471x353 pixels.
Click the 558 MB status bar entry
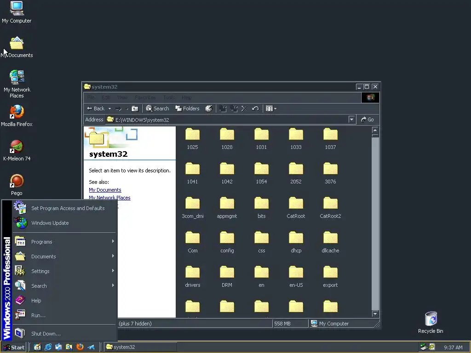pos(291,324)
